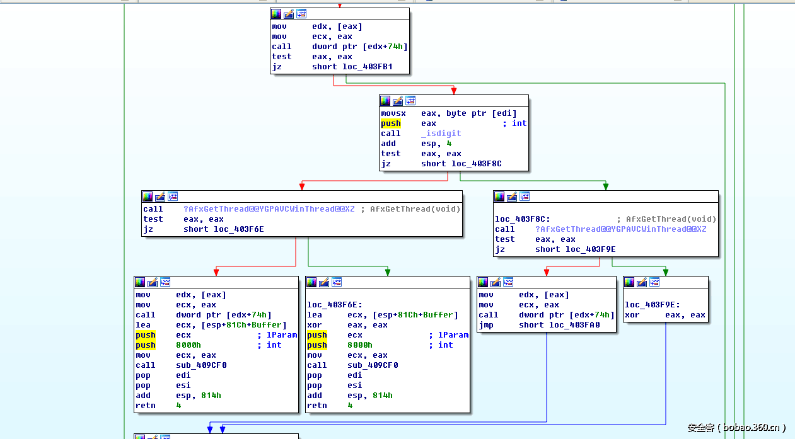This screenshot has width=795, height=439.
Task: Click the loc_403F9E: label at the block start
Action: (x=652, y=305)
